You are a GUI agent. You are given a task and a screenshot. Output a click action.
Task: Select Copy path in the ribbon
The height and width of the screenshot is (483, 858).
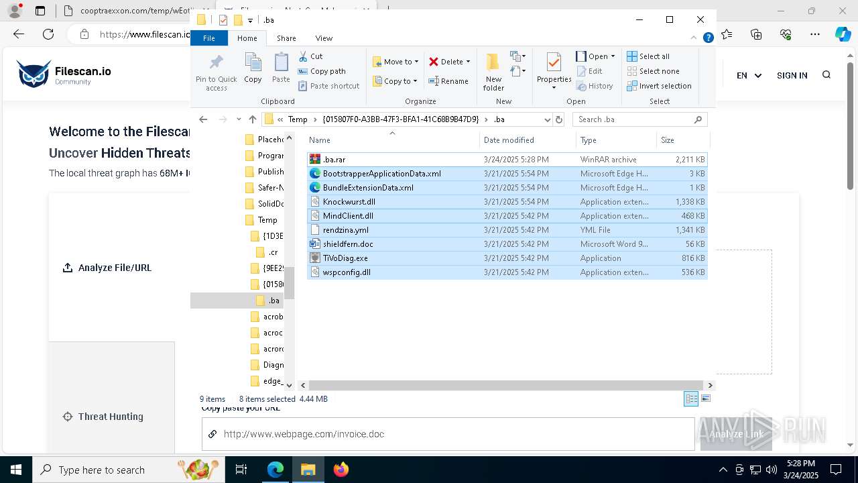(322, 71)
